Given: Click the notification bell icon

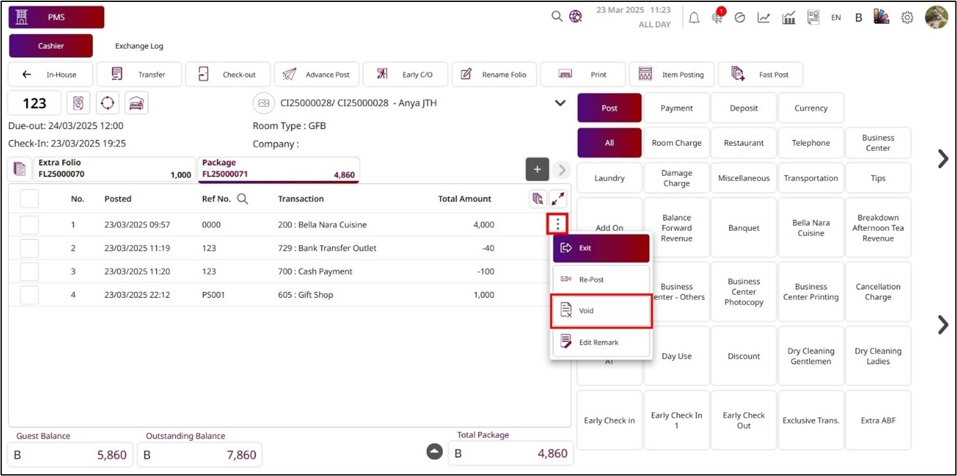Looking at the screenshot, I should pos(694,18).
